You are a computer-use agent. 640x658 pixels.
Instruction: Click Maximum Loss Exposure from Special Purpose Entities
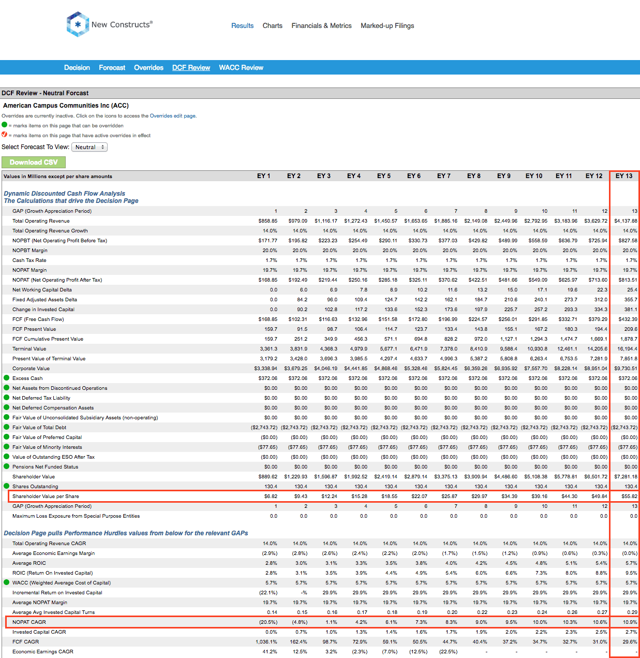(x=76, y=516)
